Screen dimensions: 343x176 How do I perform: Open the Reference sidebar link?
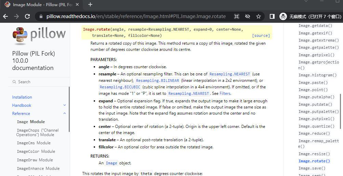21,113
